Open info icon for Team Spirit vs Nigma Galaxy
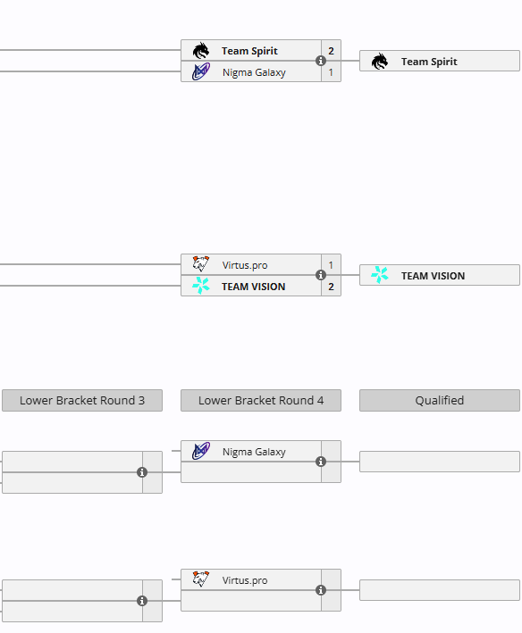This screenshot has height=633, width=522. pyautogui.click(x=321, y=61)
